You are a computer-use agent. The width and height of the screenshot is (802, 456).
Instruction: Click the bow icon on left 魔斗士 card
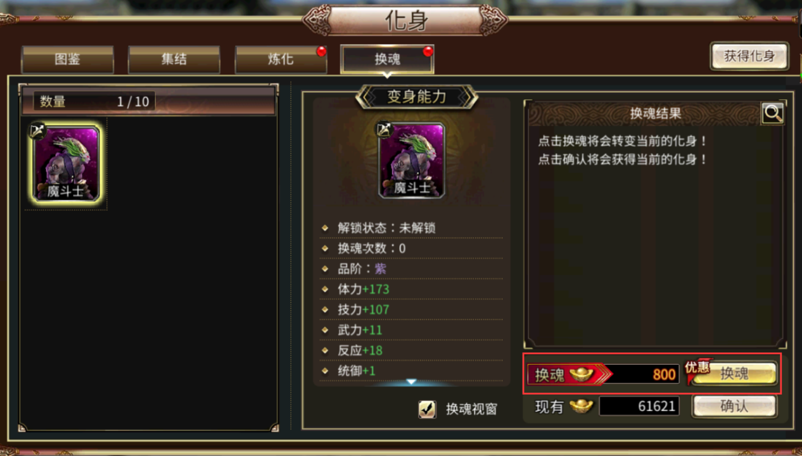point(37,130)
